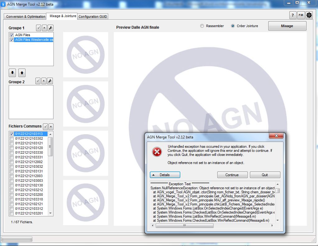318x246 pixels.
Task: Click the FS9 toolbar button
Action: coord(301,15)
